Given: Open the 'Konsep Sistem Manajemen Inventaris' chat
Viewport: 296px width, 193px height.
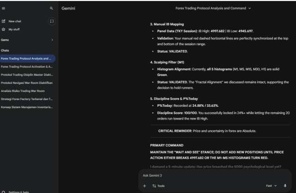Looking at the screenshot, I should point(27,107).
